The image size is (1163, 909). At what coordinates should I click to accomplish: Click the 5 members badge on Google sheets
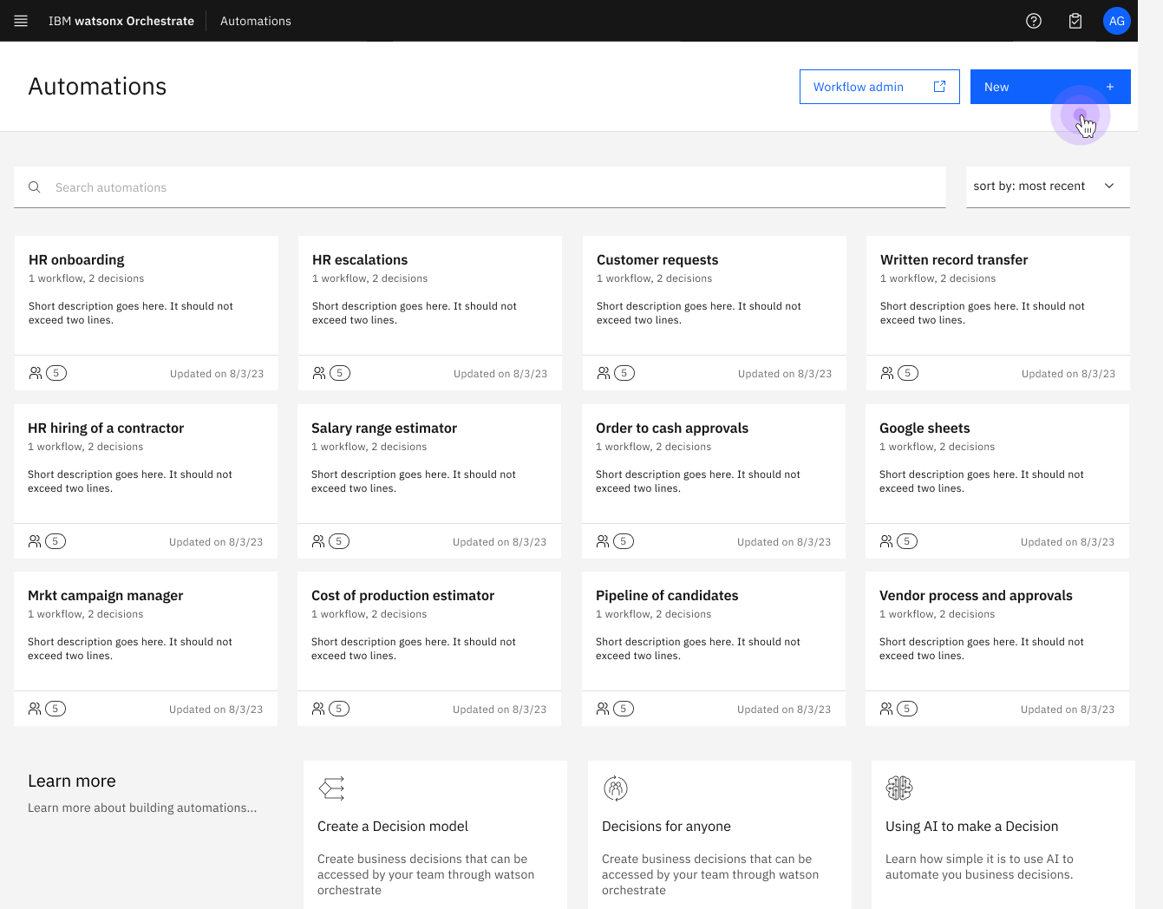(x=907, y=541)
